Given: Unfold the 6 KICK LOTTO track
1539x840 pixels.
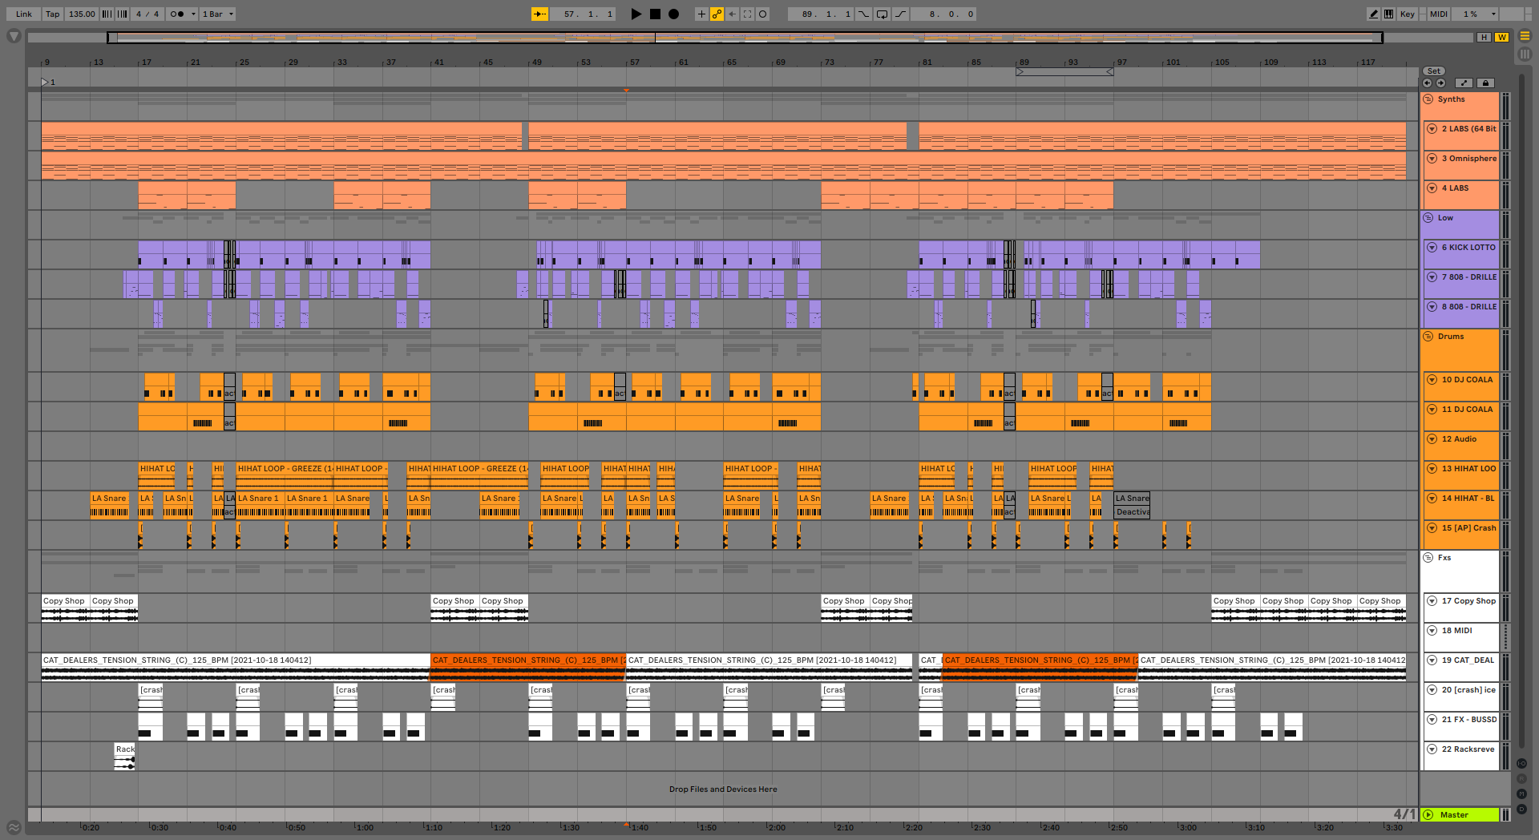Looking at the screenshot, I should coord(1432,248).
